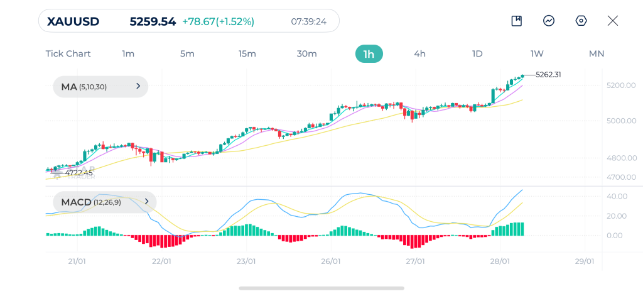Click the 27/01 date axis label

tap(416, 261)
